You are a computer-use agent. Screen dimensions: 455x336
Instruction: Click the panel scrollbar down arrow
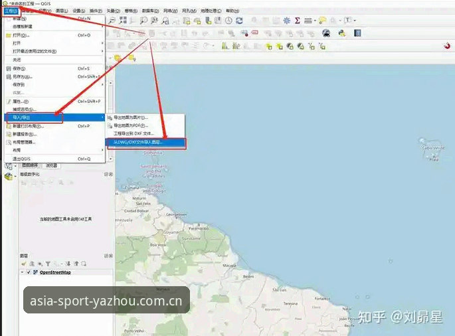(110, 159)
